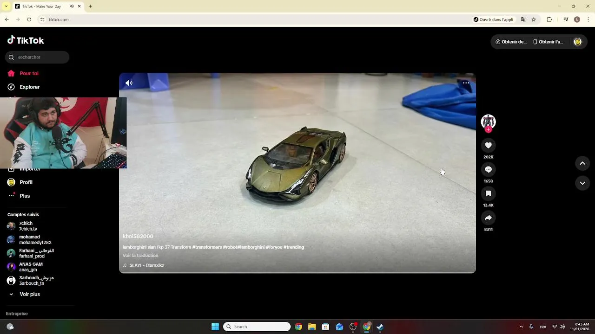Open the Explorer page
Image resolution: width=595 pixels, height=334 pixels.
(24, 87)
